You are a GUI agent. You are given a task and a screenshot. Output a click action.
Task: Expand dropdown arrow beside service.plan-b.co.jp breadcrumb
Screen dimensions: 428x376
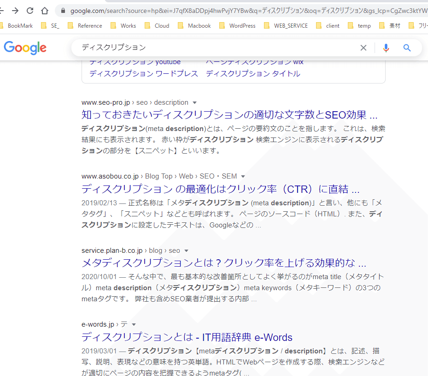point(187,251)
